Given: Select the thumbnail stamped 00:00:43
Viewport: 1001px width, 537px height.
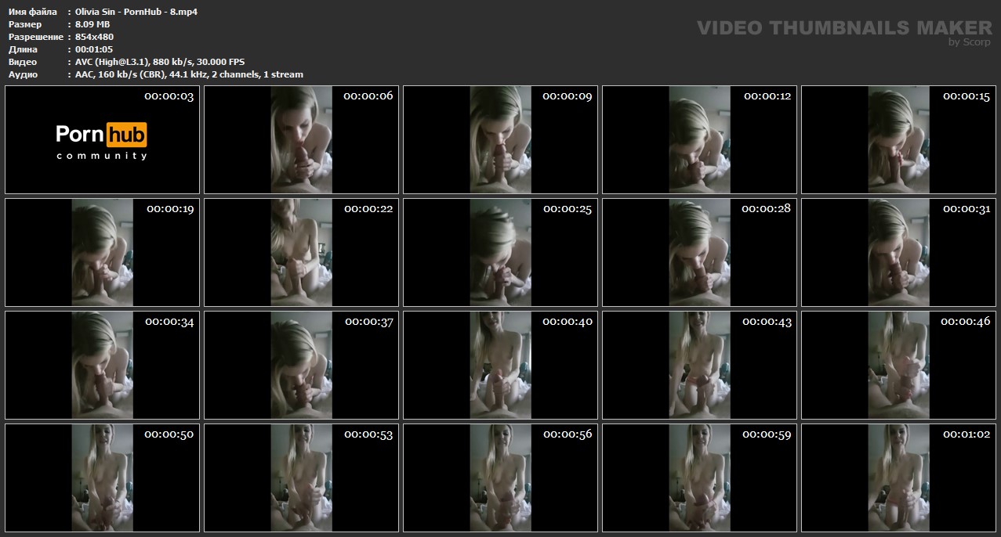Looking at the screenshot, I should [x=699, y=365].
